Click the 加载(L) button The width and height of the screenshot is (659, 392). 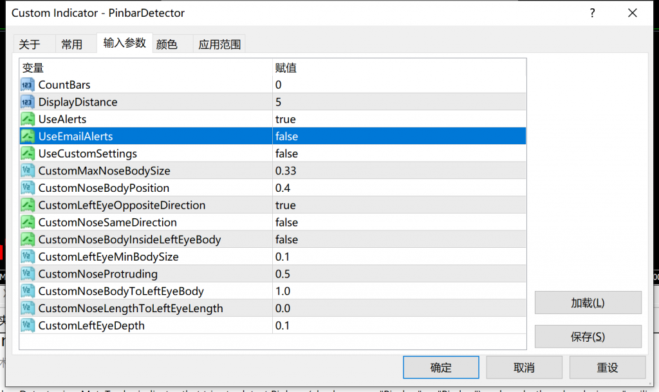588,303
